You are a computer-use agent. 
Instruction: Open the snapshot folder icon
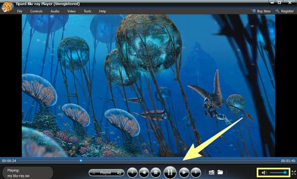click(220, 172)
